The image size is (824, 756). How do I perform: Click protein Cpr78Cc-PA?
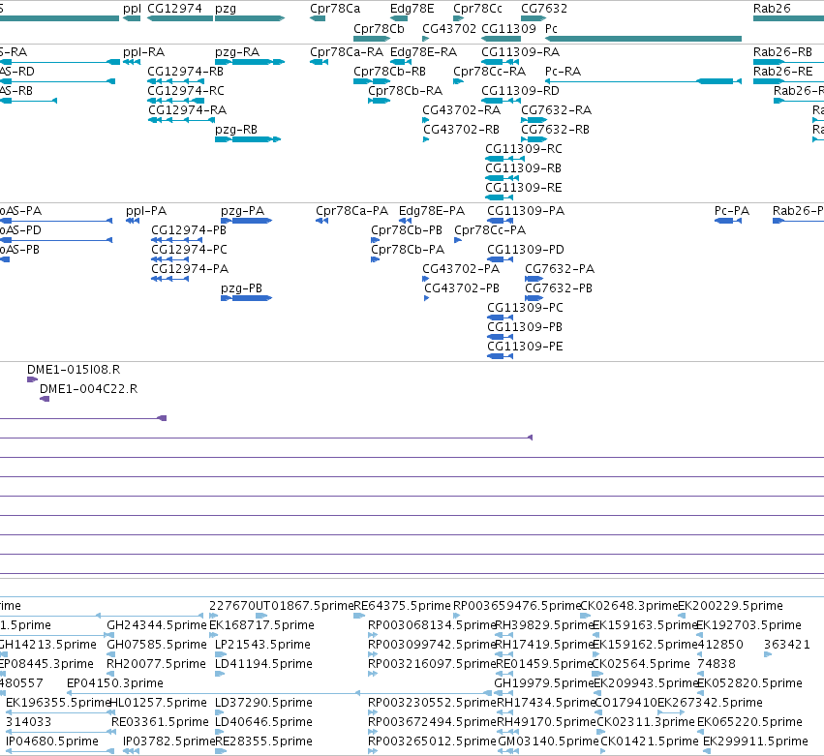458,240
